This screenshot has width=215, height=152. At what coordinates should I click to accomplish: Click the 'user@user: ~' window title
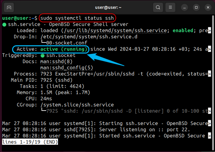coord(108,7)
